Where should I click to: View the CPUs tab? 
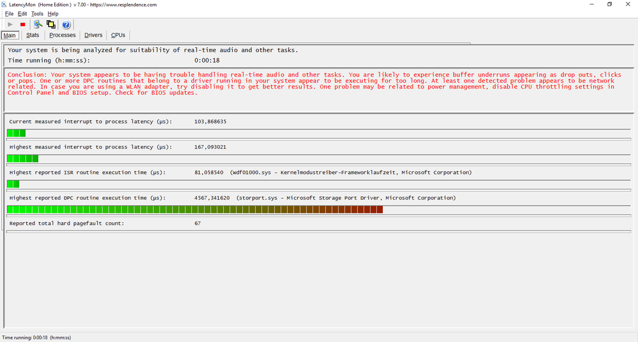point(118,35)
